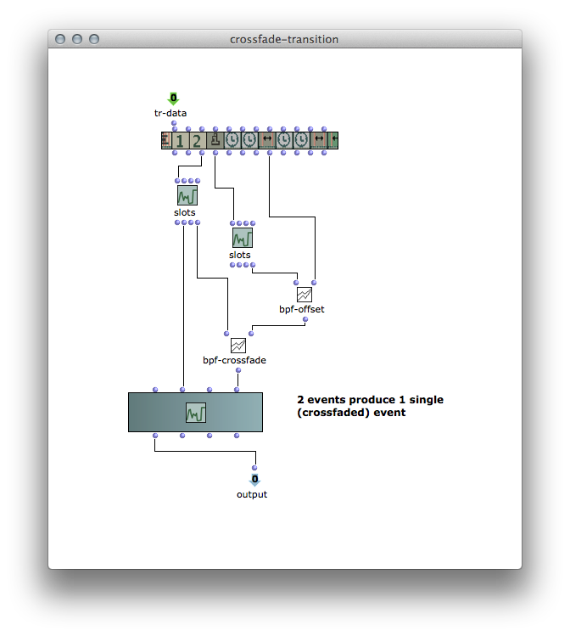
Task: Click the leftmost inlet of the large teal box
Action: click(x=155, y=390)
